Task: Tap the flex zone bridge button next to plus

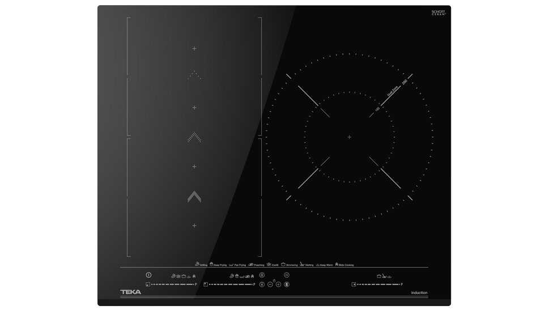Action: (x=287, y=285)
